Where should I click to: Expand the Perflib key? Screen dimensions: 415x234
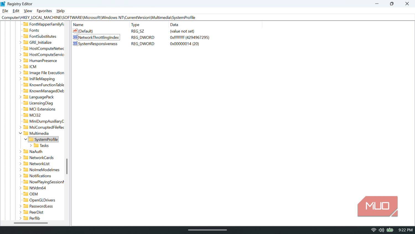pos(20,218)
